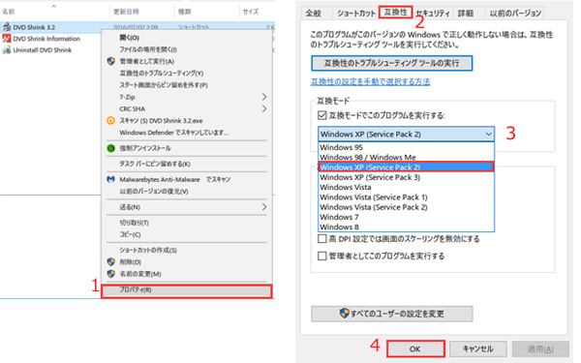Expand the CRC SHA submenu
The height and width of the screenshot is (363, 581).
point(263,108)
